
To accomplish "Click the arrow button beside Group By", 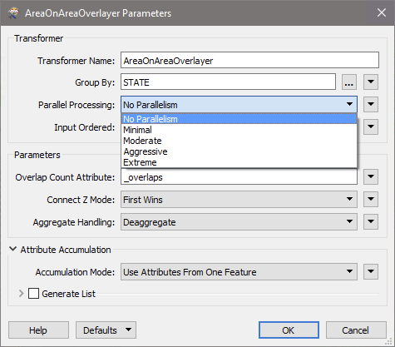I will pyautogui.click(x=371, y=82).
